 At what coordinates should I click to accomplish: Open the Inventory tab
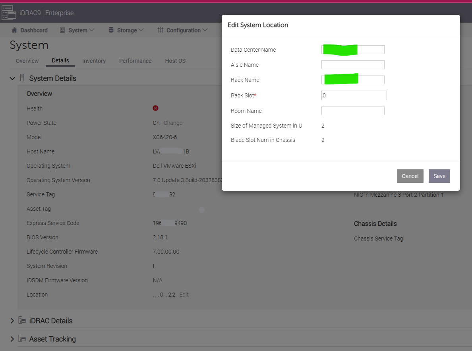[94, 60]
